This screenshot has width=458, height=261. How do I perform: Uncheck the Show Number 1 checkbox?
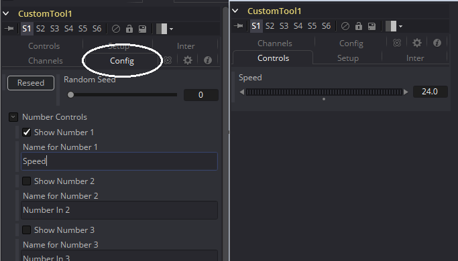point(27,132)
